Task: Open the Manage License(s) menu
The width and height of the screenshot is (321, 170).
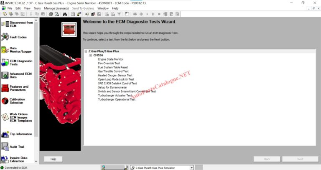Action: (x=56, y=8)
